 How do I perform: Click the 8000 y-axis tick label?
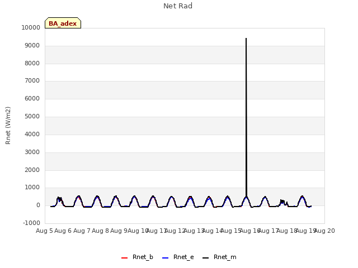[x=32, y=63]
